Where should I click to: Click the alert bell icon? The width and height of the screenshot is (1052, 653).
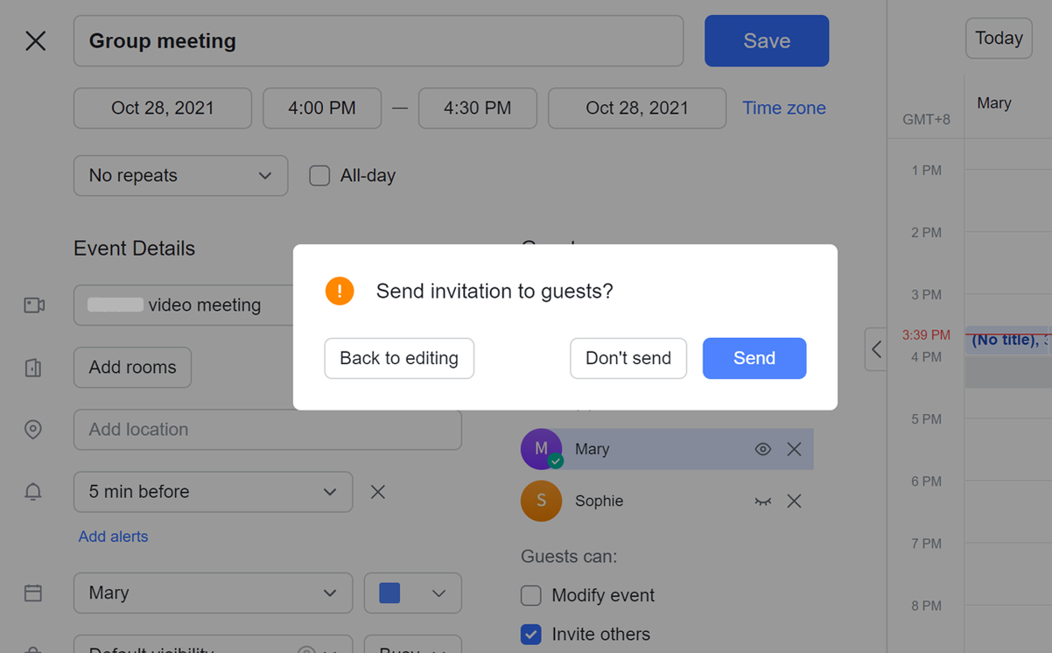click(33, 492)
